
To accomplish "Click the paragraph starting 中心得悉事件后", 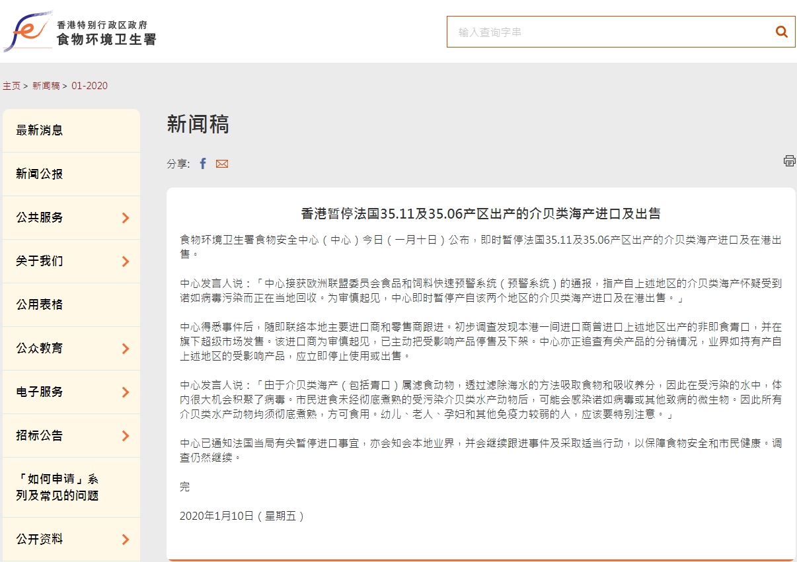I will pyautogui.click(x=480, y=341).
